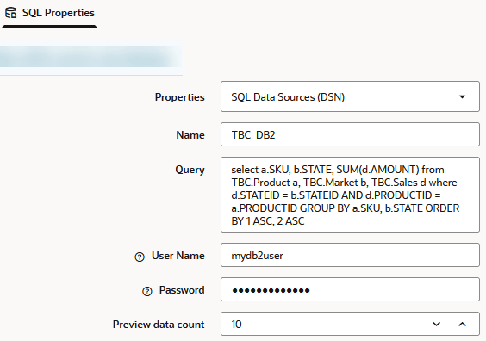Click the Password label text
Screen dimensions: 486x341
point(182,290)
